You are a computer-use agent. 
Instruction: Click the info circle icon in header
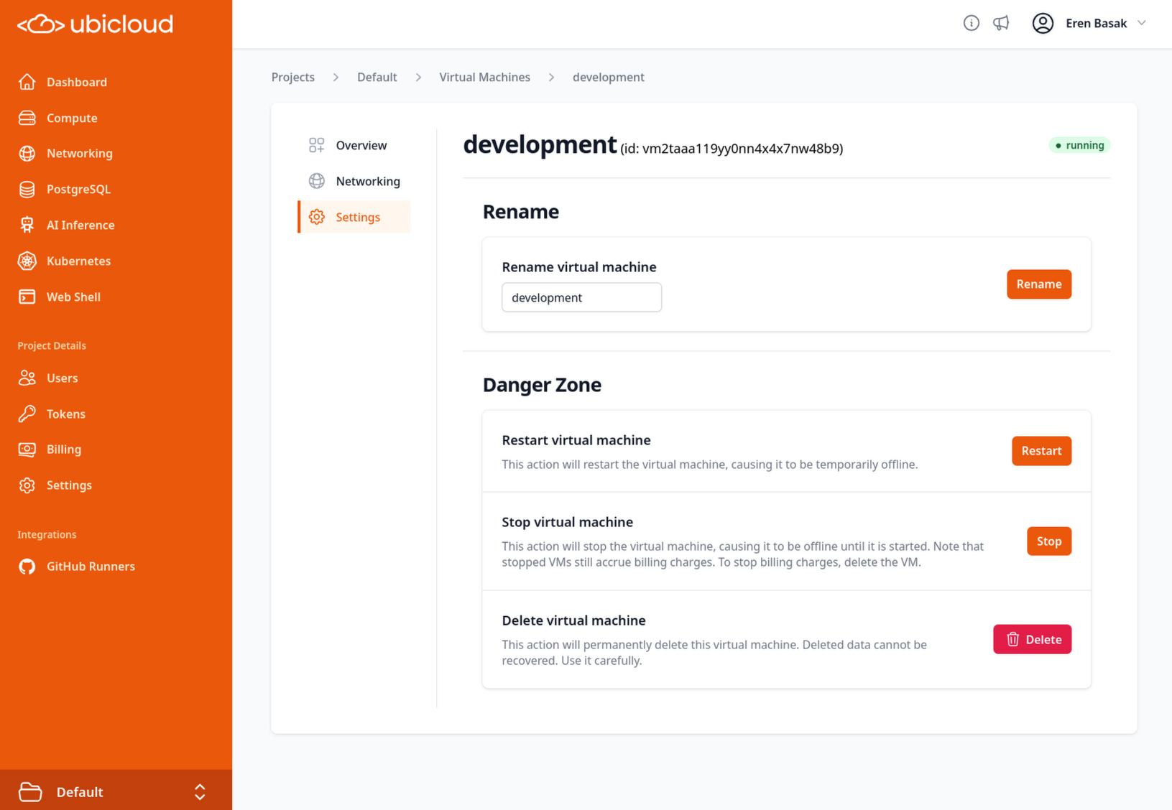(972, 24)
